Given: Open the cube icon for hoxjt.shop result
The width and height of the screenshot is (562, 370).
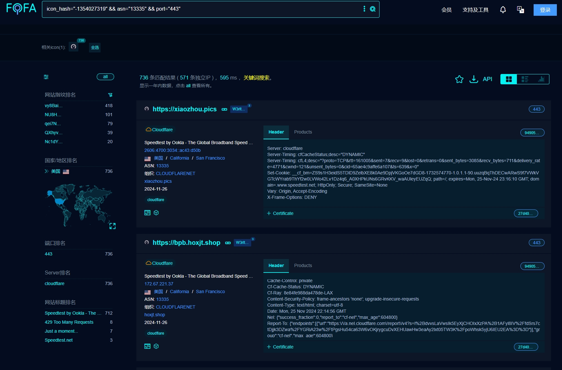Looking at the screenshot, I should pyautogui.click(x=156, y=346).
